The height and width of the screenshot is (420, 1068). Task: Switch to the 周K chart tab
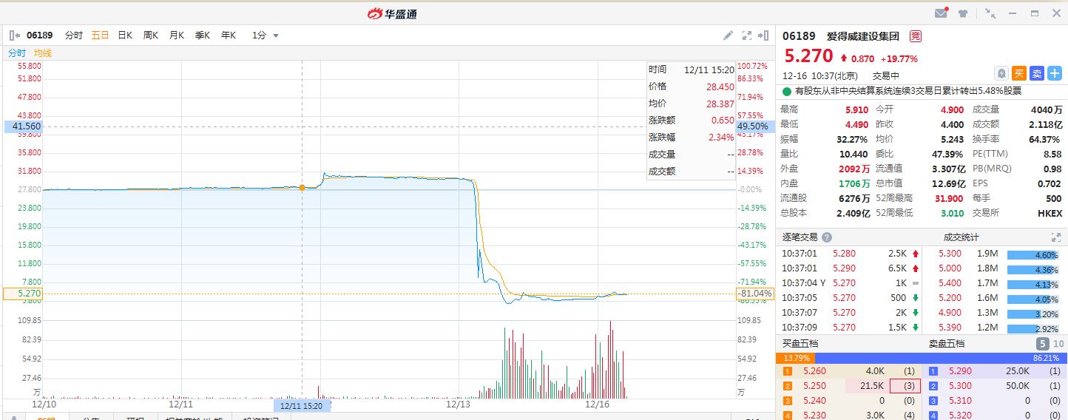click(x=151, y=35)
